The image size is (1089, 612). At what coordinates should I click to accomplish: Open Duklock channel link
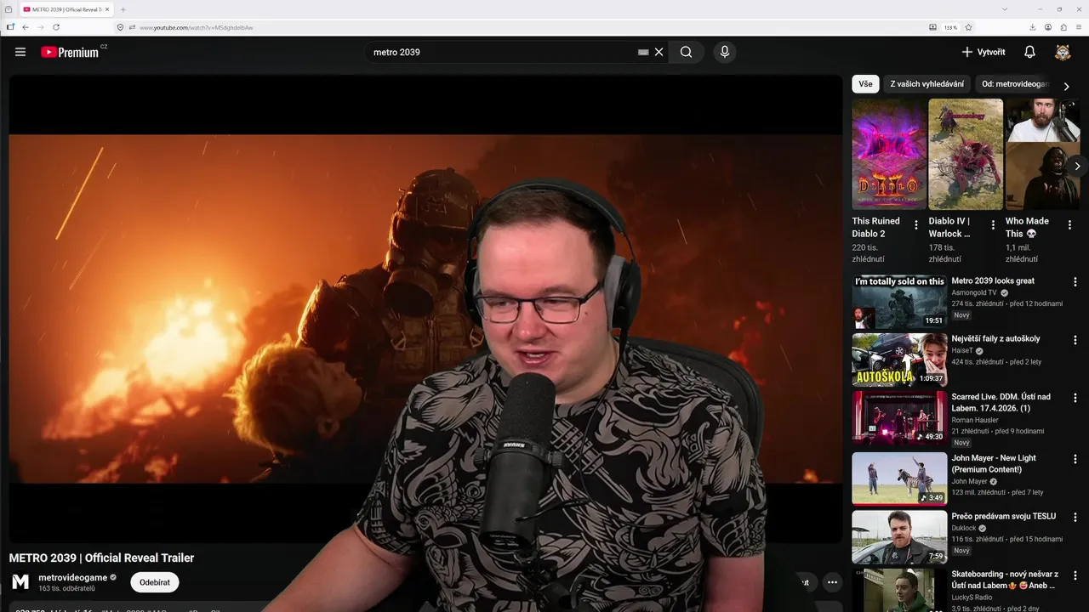tap(965, 528)
